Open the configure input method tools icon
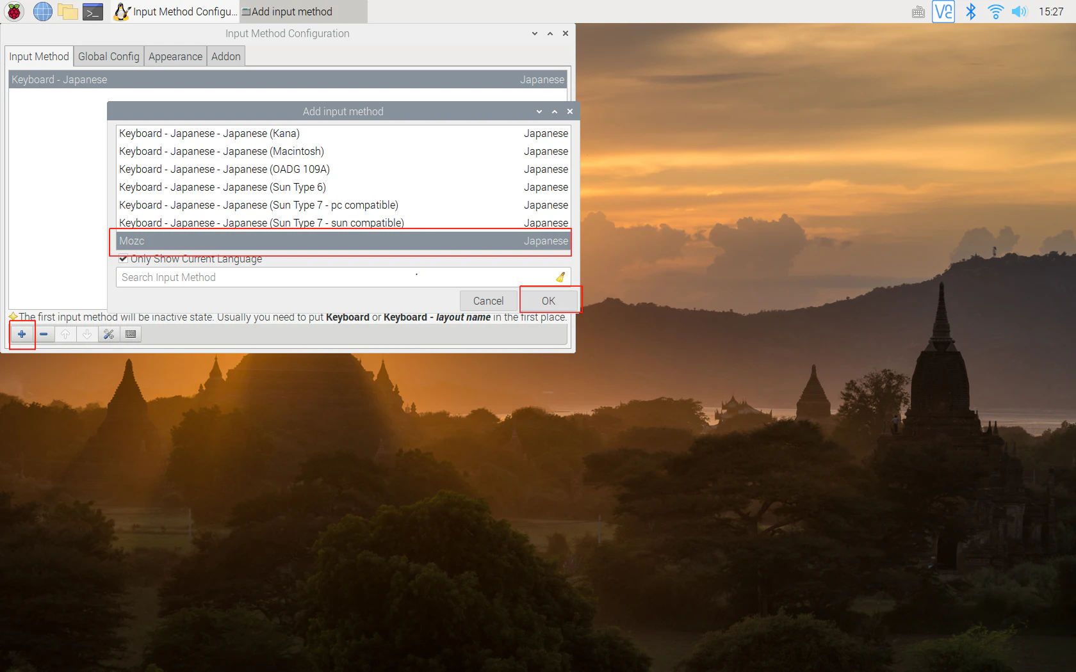Image resolution: width=1076 pixels, height=672 pixels. 109,334
